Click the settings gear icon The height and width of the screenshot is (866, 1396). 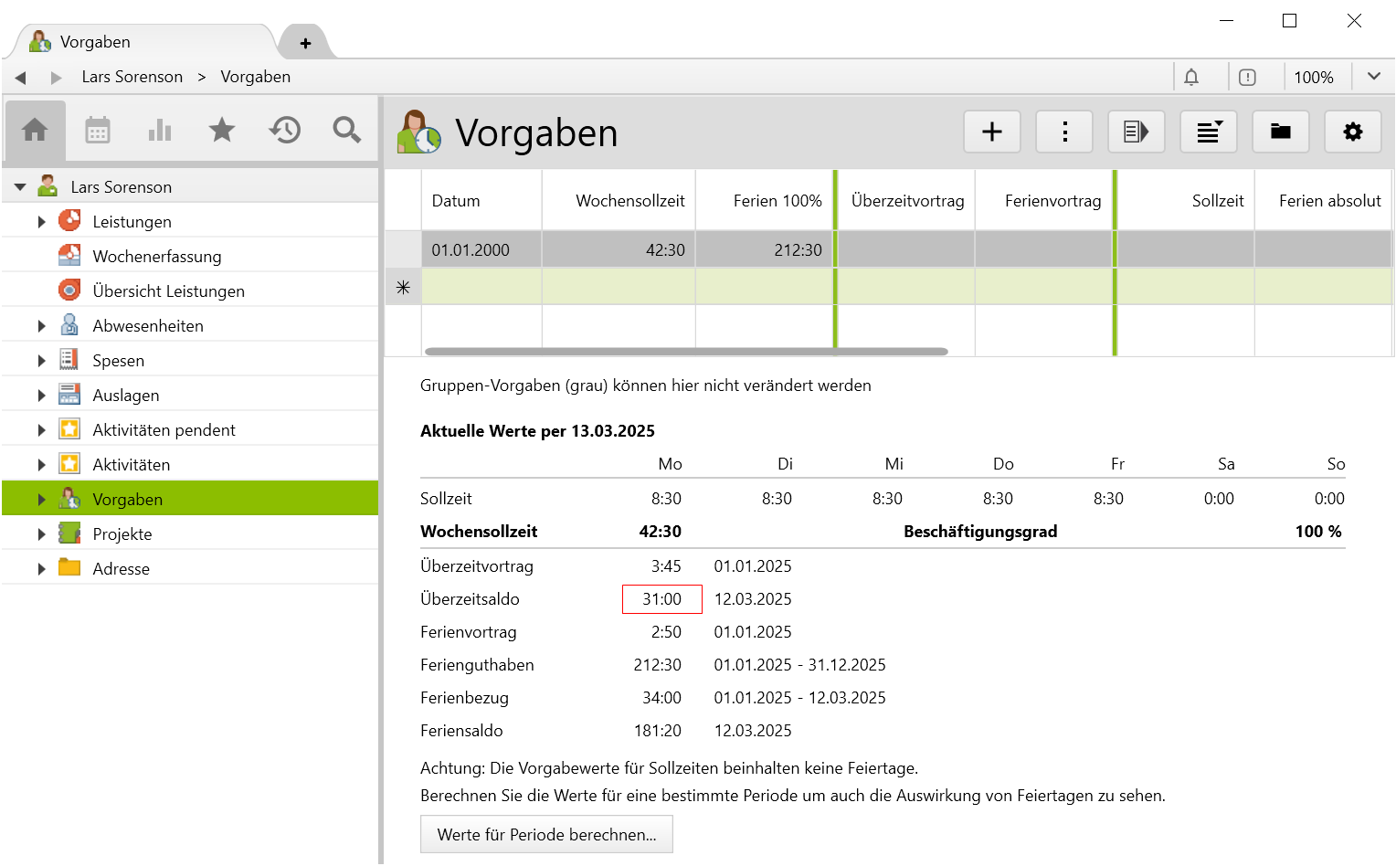click(1352, 132)
